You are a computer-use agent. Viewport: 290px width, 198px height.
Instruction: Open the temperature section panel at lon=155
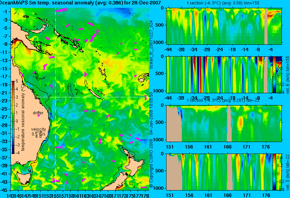[x=224, y=26]
